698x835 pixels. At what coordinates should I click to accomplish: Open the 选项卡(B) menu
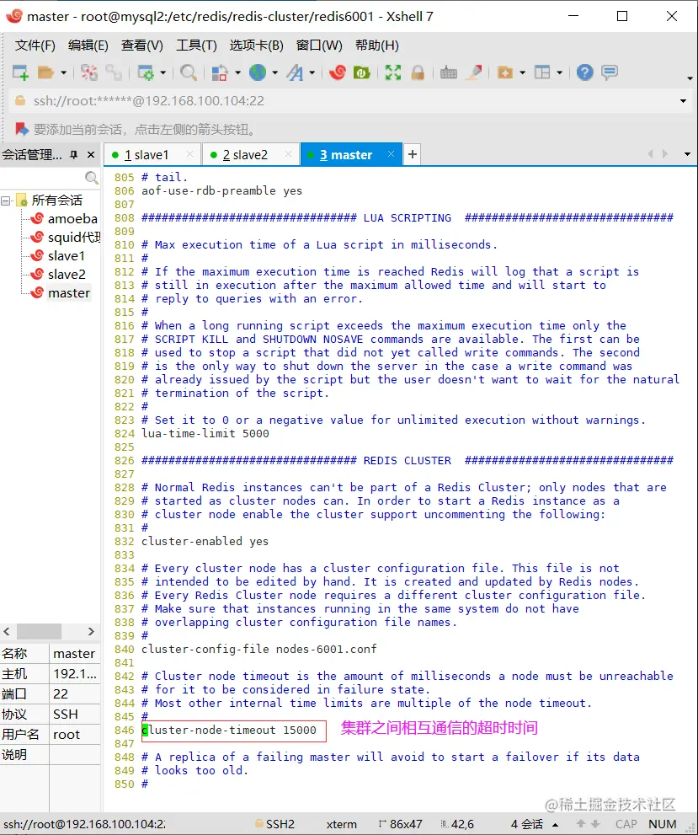(257, 45)
